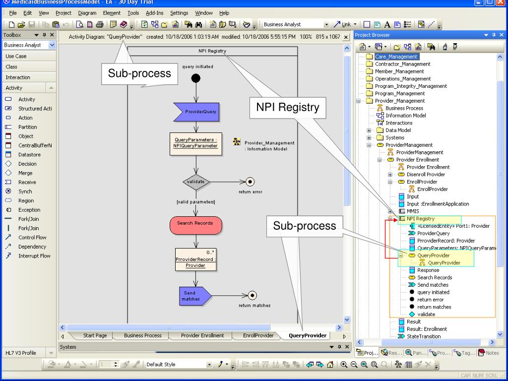Toggle auto-hide pin on Project Browser
The image size is (508, 381).
pos(494,35)
